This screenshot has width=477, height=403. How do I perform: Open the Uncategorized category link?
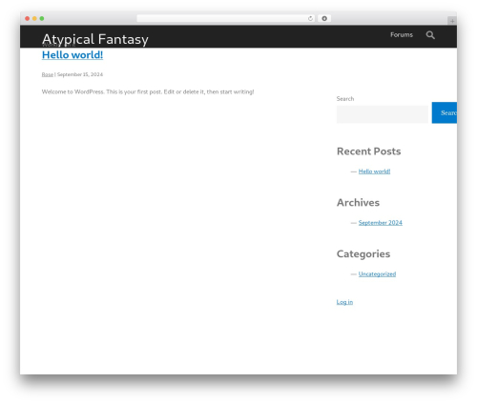pos(377,274)
